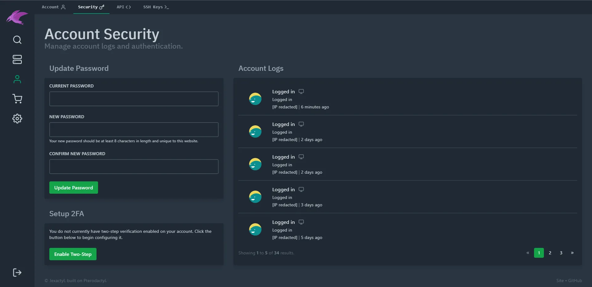Open the search from the sidebar
Image resolution: width=592 pixels, height=287 pixels.
pos(17,40)
